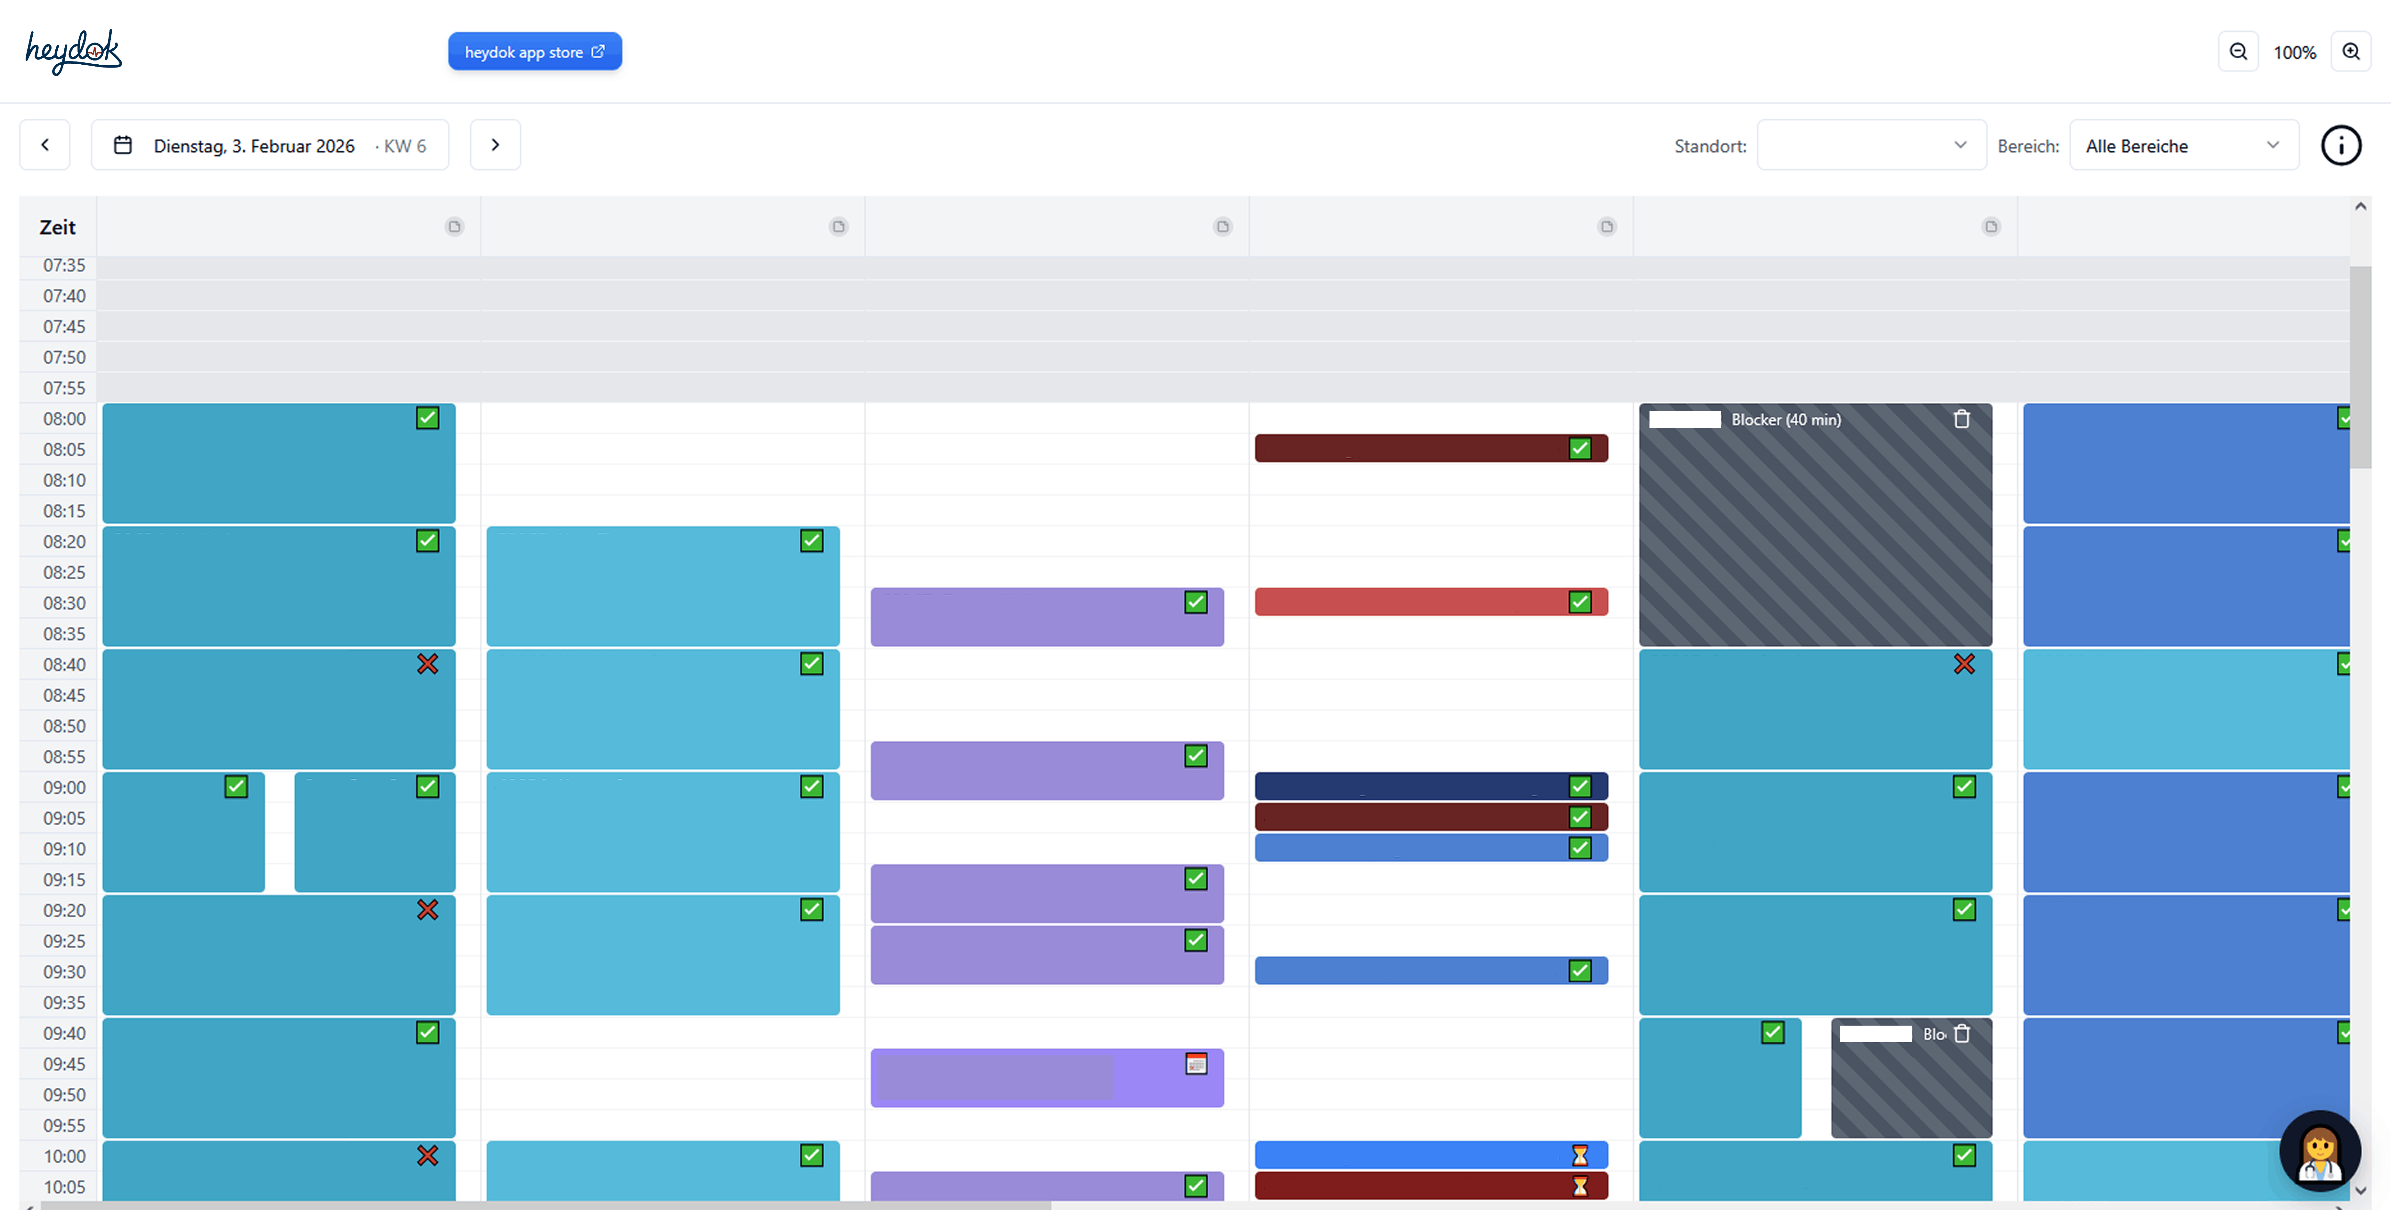Click the copy icon in second column header
The image size is (2391, 1210).
[x=838, y=226]
